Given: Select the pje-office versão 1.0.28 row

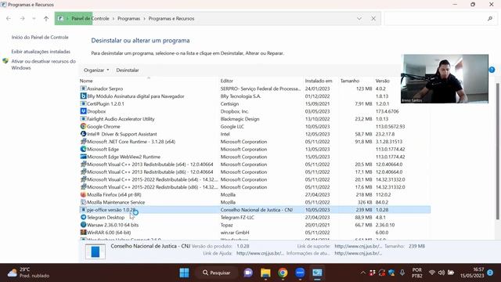Looking at the screenshot, I should point(254,210).
